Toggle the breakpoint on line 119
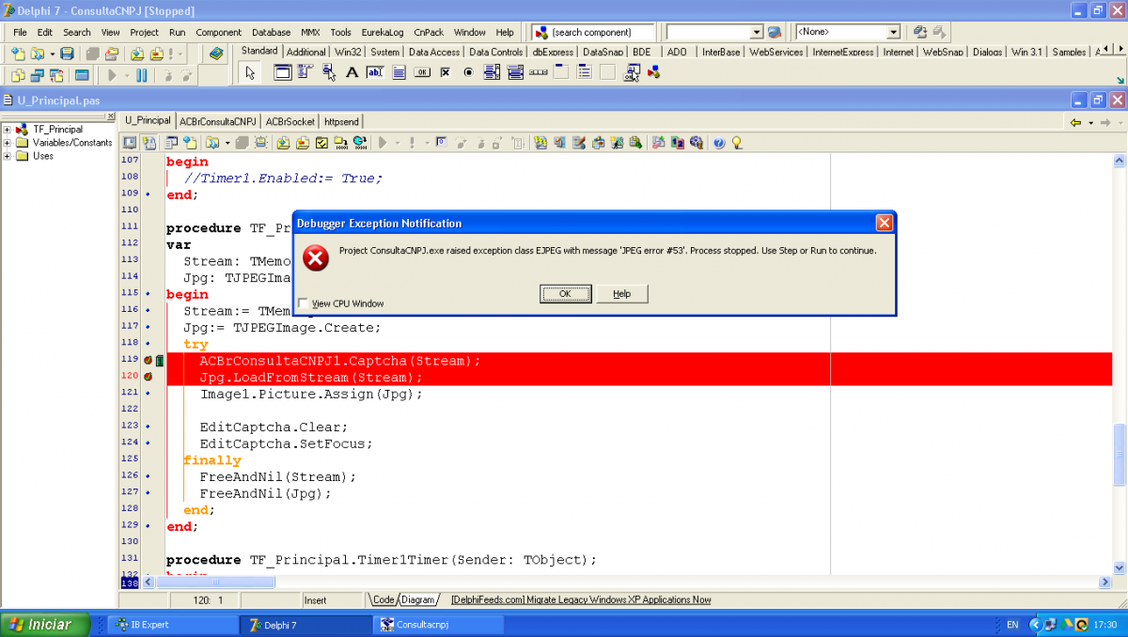This screenshot has width=1128, height=637. point(148,360)
